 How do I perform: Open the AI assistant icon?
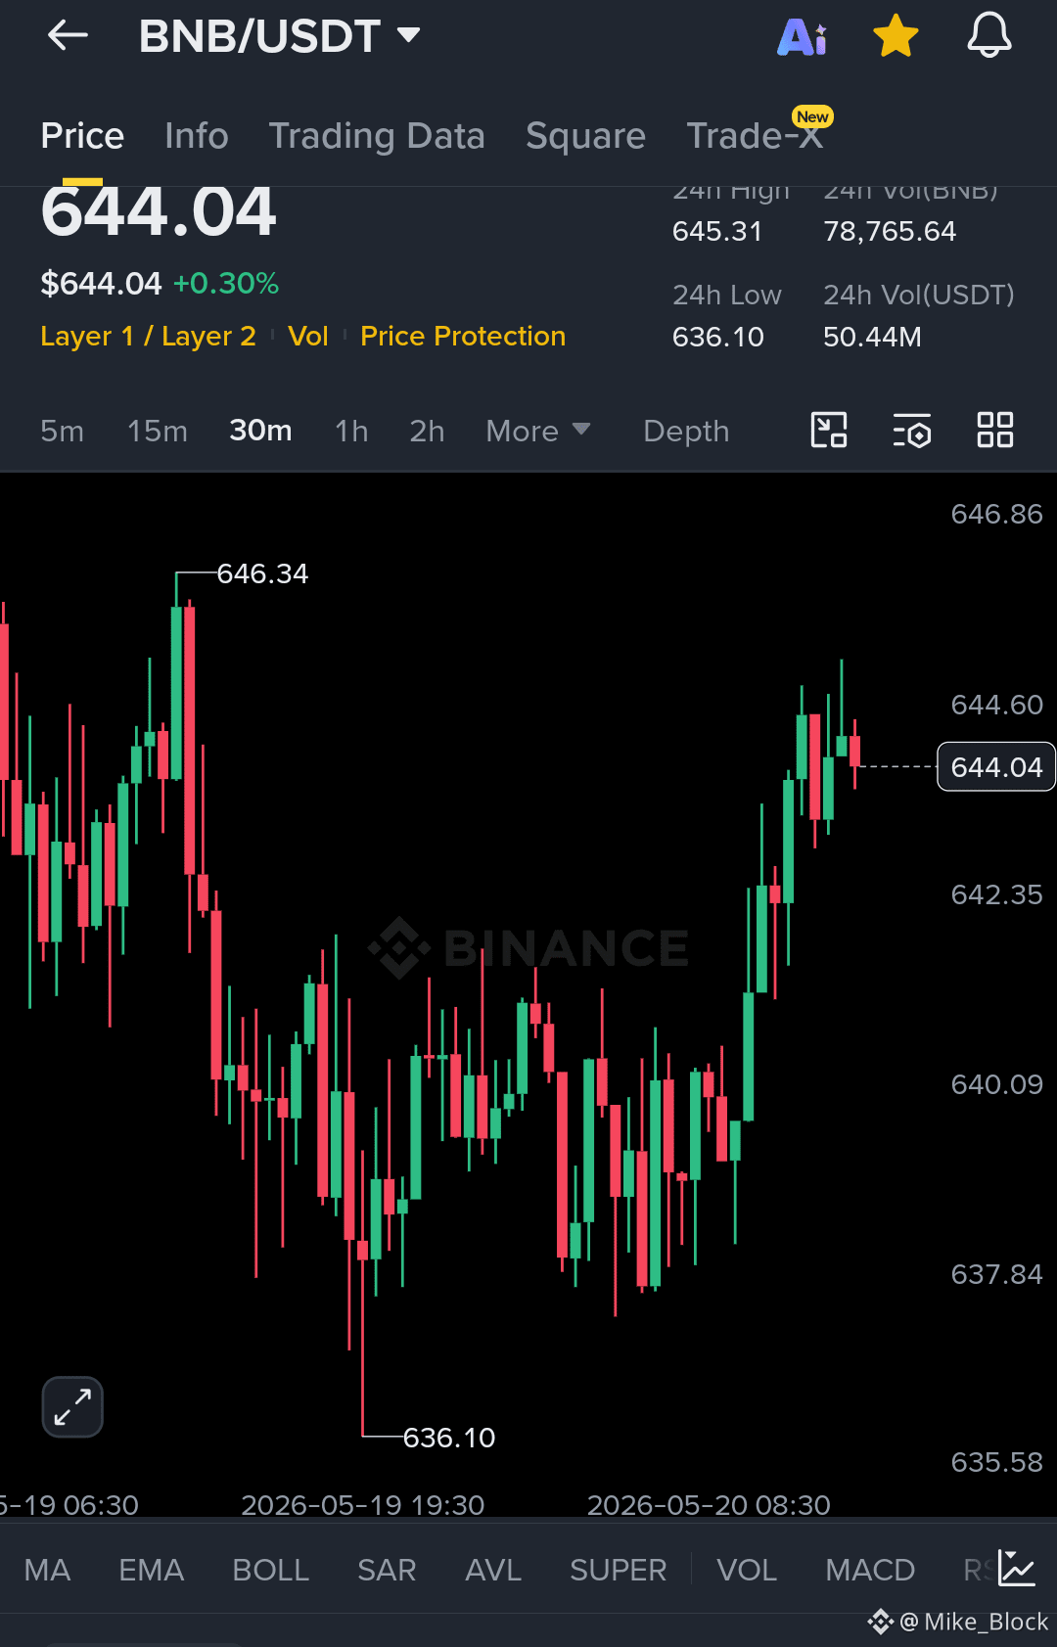[x=803, y=37]
